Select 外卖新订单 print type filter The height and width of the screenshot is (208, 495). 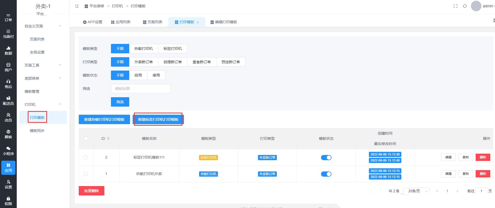point(144,62)
